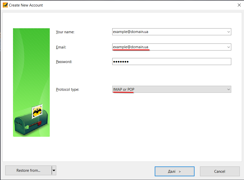Viewport: 244px width, 180px height.
Task: Close the Create New Account dialog
Action: pos(239,5)
